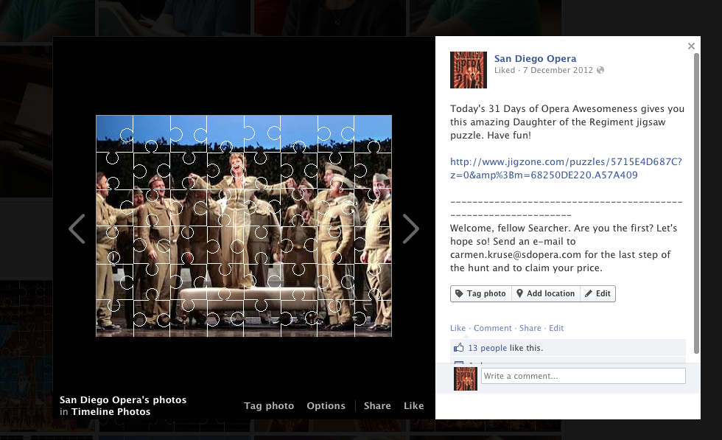Open San Diego Opera's photos link
The height and width of the screenshot is (440, 722).
pyautogui.click(x=123, y=400)
